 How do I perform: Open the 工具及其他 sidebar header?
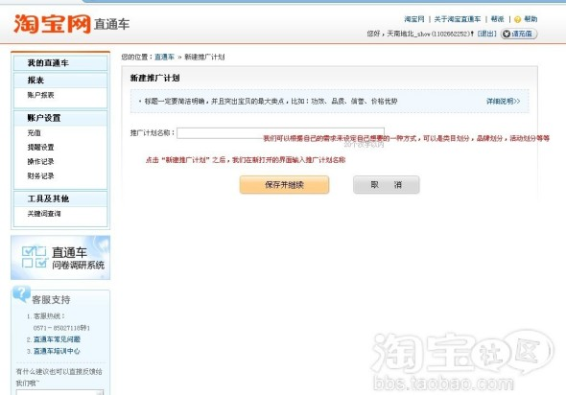60,198
